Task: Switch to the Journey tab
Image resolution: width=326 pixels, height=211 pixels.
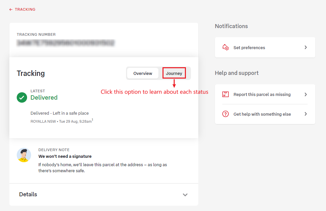Action: pos(174,74)
